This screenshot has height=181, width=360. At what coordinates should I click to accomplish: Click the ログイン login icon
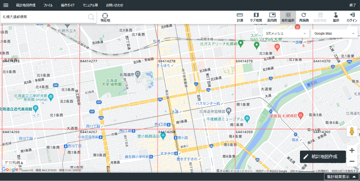[x=352, y=18]
